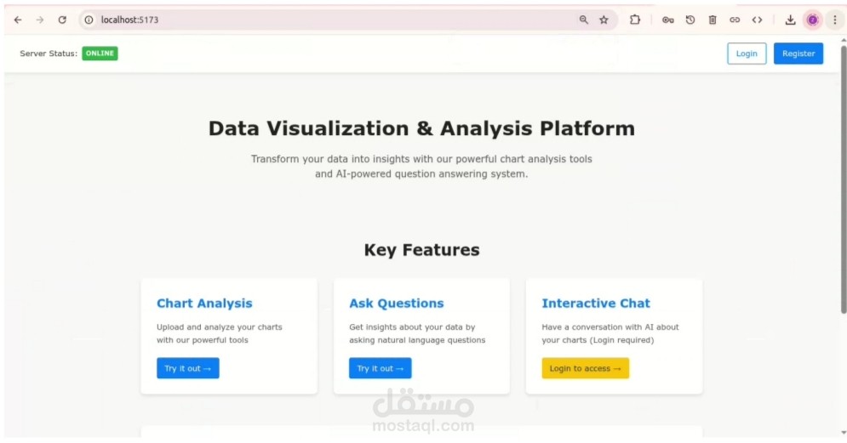847x443 pixels.
Task: Click the Chart Analysis card title
Action: click(204, 304)
